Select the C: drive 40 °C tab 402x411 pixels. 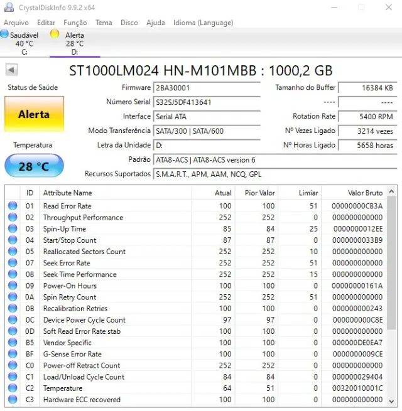point(24,43)
